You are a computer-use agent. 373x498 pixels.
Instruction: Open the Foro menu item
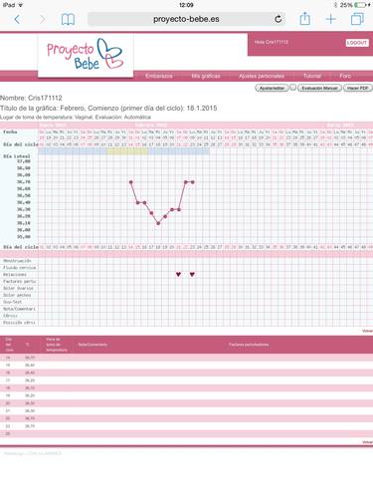pos(345,76)
